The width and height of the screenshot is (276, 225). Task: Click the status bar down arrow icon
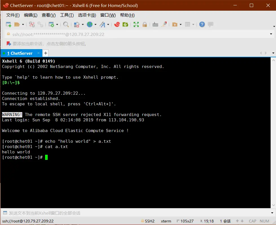pyautogui.click(x=242, y=221)
